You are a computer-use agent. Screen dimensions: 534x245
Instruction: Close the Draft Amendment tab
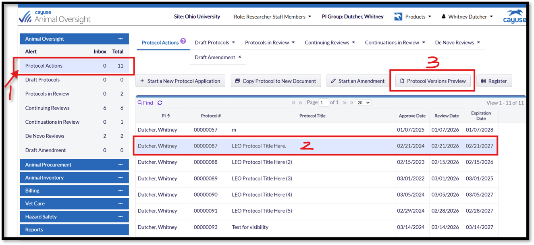(x=240, y=57)
